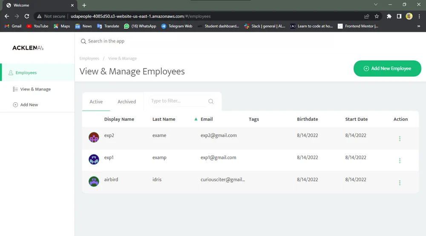Image resolution: width=426 pixels, height=236 pixels.
Task: Open Student dashboard bookmark
Action: (x=219, y=26)
